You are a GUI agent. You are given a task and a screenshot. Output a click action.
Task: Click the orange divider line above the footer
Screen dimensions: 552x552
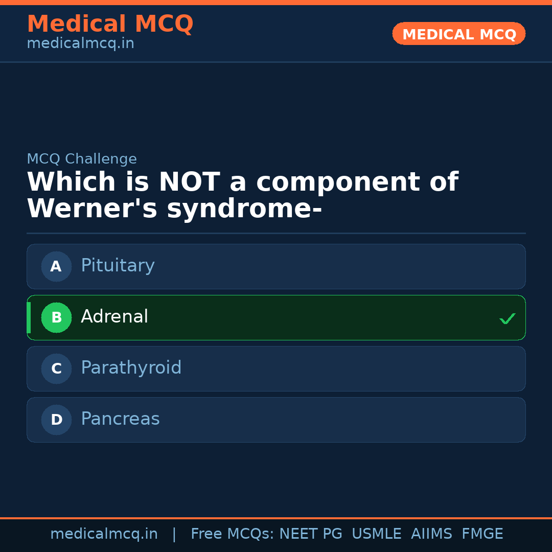click(x=276, y=517)
